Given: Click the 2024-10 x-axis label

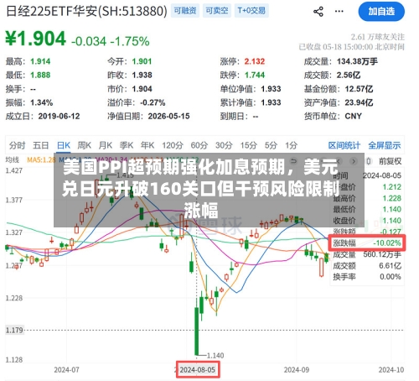Looking at the screenshot, I should pyautogui.click(x=391, y=370).
